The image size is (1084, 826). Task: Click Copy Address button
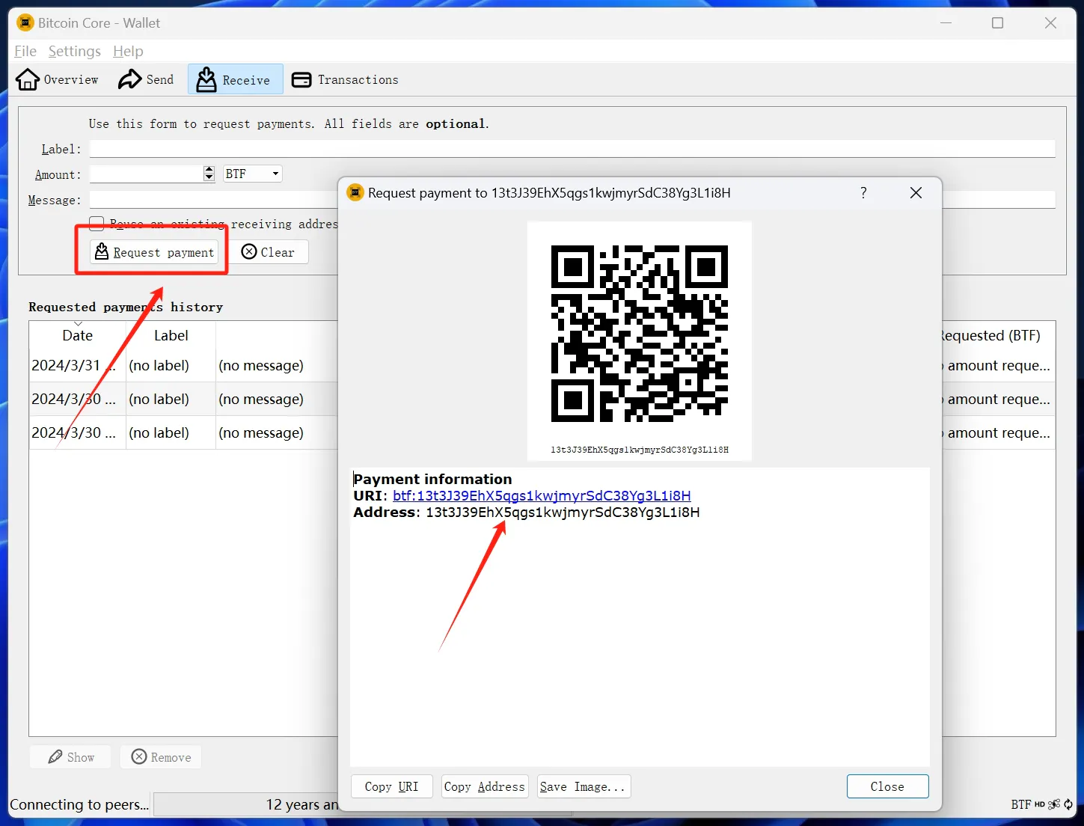485,786
